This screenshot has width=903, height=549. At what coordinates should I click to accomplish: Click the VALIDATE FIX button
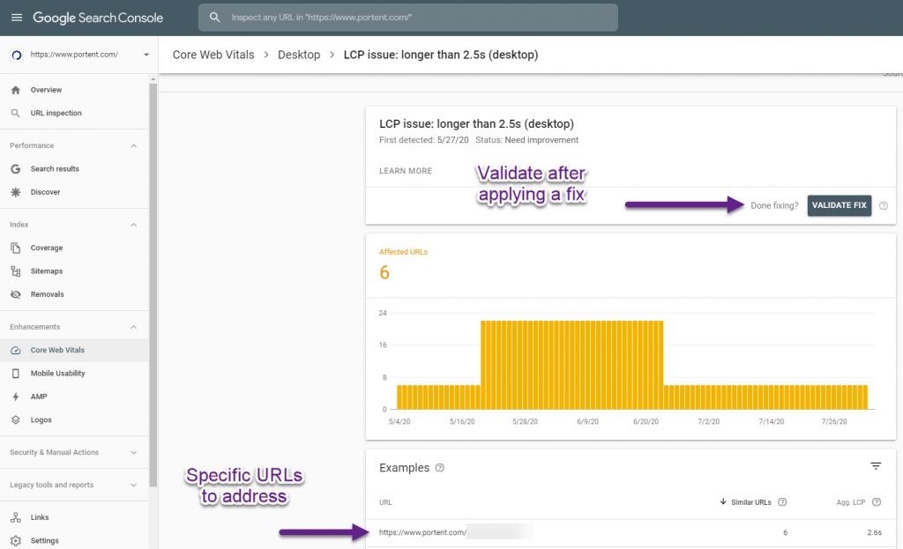tap(840, 205)
